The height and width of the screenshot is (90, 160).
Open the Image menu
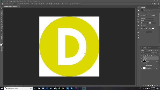(x=11, y=1)
